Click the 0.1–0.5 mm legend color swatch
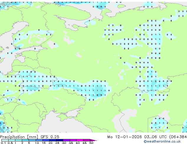 click(5, 140)
